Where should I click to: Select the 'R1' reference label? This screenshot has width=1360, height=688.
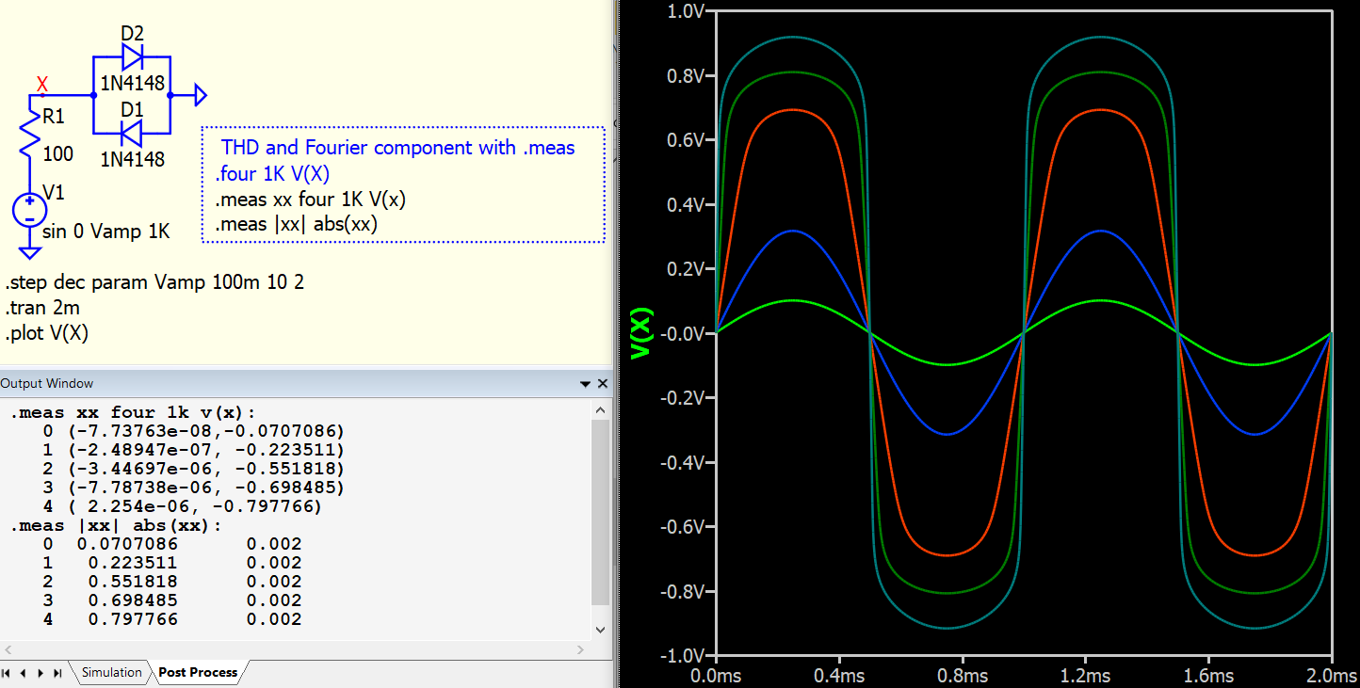point(56,118)
